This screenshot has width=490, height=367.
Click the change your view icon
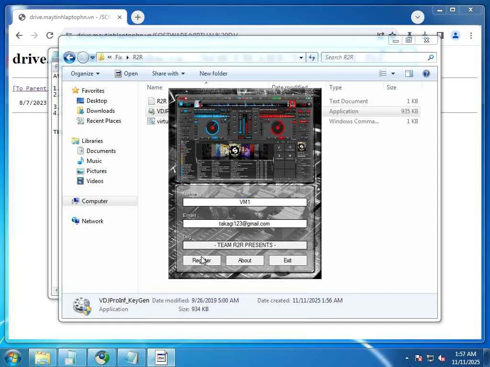point(383,73)
